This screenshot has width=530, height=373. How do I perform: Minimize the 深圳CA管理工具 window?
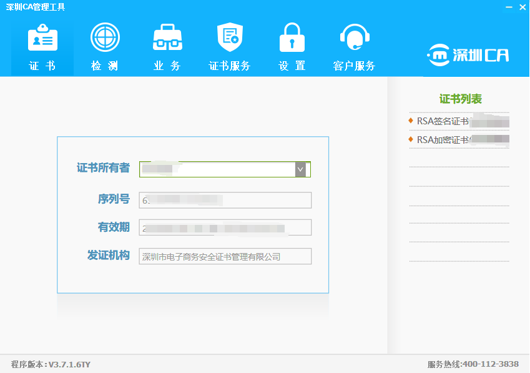pyautogui.click(x=509, y=7)
